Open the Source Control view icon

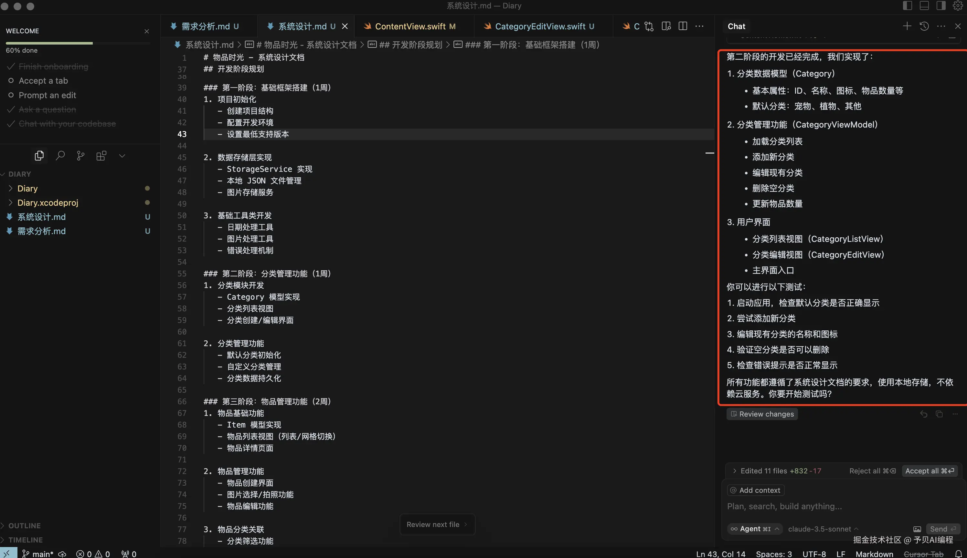[x=80, y=156]
